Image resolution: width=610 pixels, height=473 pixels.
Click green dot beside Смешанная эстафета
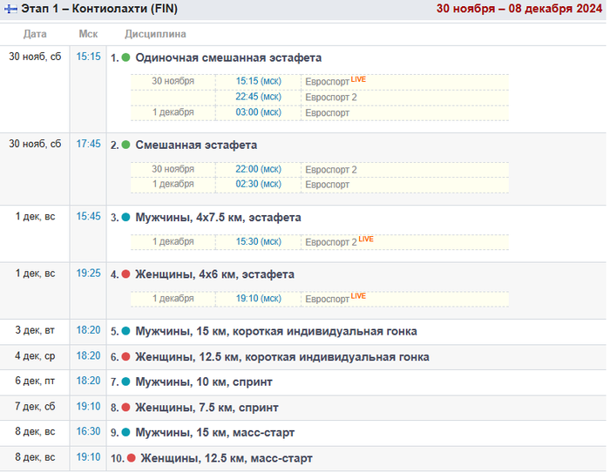(x=125, y=145)
